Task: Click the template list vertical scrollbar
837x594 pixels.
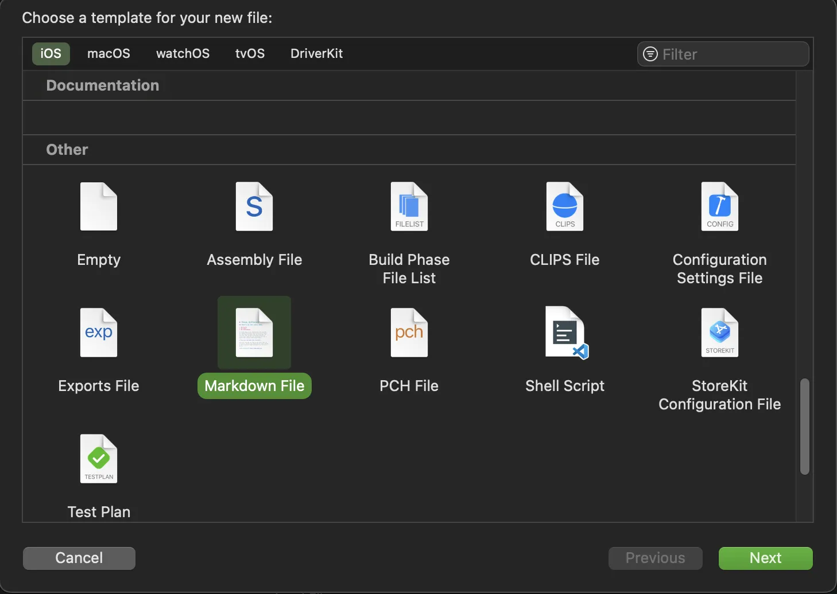Action: click(x=805, y=426)
